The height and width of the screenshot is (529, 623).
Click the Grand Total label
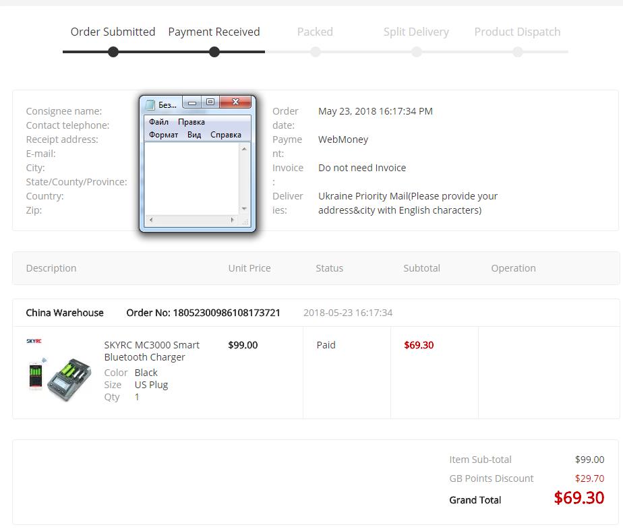(x=475, y=500)
